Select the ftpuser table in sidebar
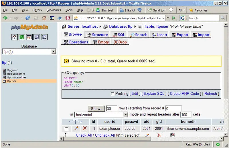 (12, 81)
